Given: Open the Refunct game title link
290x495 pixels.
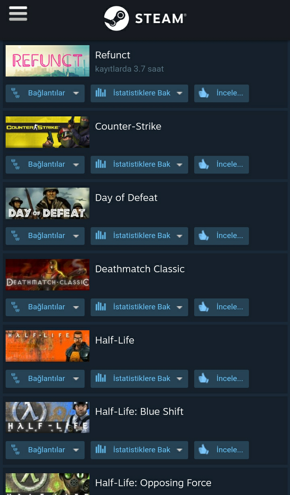Looking at the screenshot, I should click(x=113, y=55).
